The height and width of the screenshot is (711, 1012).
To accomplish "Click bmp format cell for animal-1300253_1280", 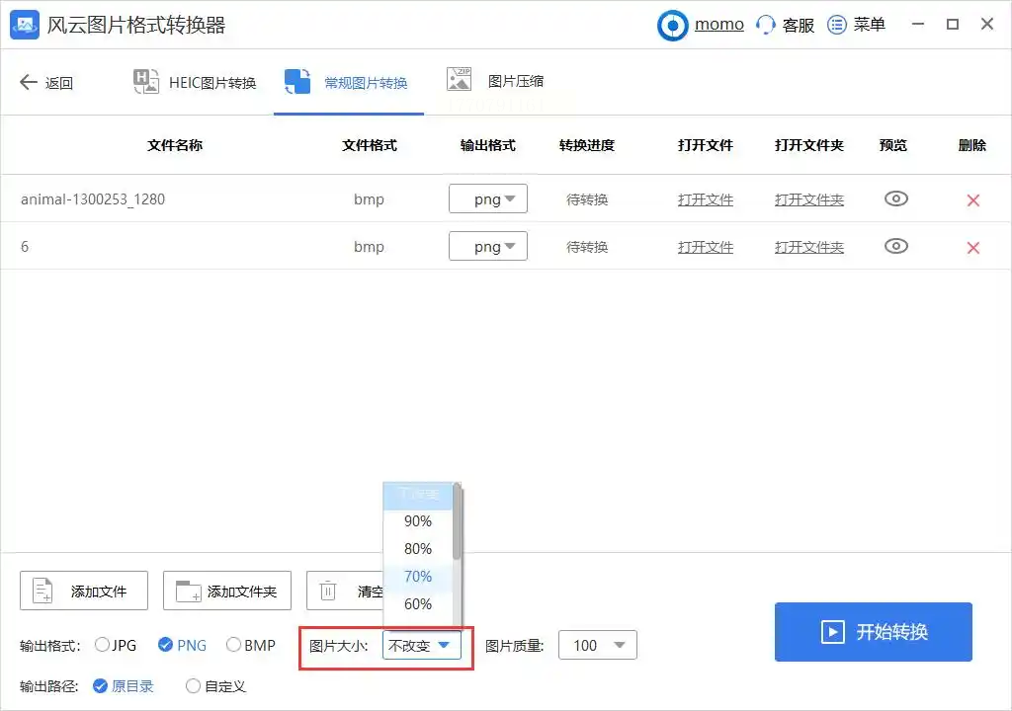I will point(370,199).
